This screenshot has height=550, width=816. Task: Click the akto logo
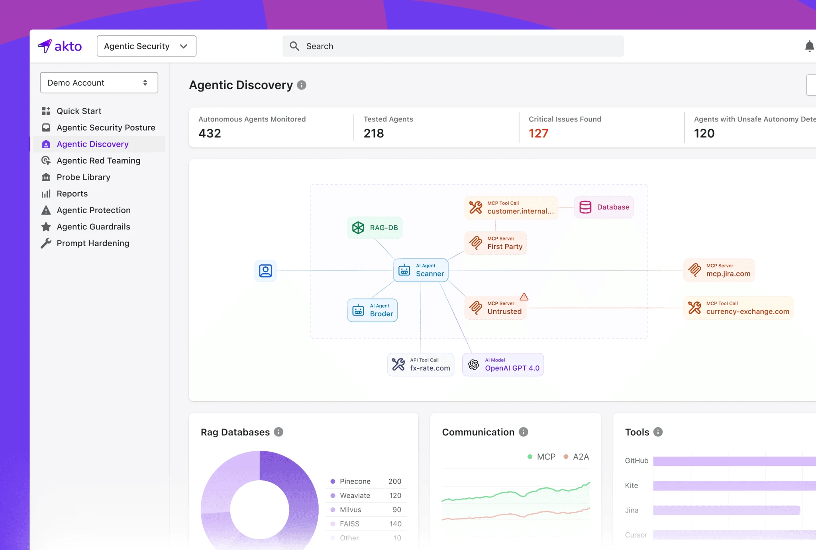point(60,46)
